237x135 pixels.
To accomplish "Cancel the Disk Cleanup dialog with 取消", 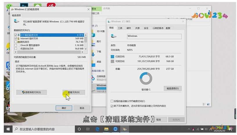I will click(x=82, y=108).
